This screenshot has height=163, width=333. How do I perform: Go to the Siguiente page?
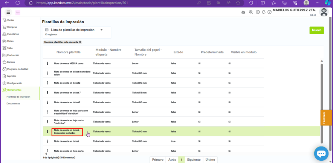[194, 160]
